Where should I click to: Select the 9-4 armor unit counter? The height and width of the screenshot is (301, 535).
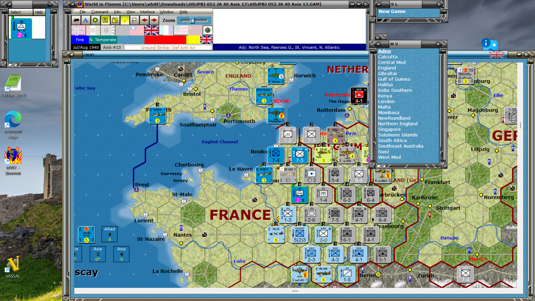(359, 175)
